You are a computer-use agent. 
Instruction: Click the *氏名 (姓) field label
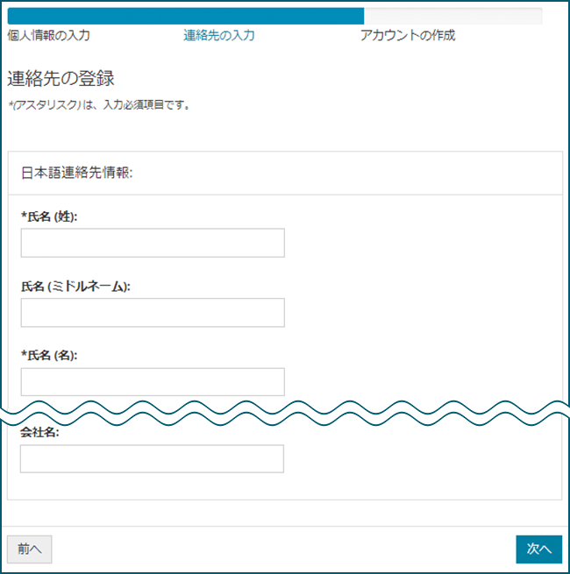click(49, 216)
